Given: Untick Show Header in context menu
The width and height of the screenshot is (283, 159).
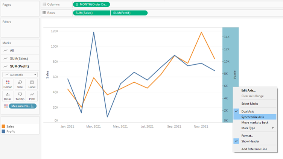Looking at the screenshot, I should click(x=250, y=141).
